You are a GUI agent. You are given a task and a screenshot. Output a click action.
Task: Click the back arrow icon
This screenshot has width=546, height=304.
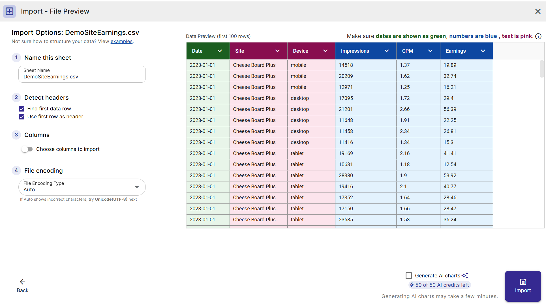[23, 282]
